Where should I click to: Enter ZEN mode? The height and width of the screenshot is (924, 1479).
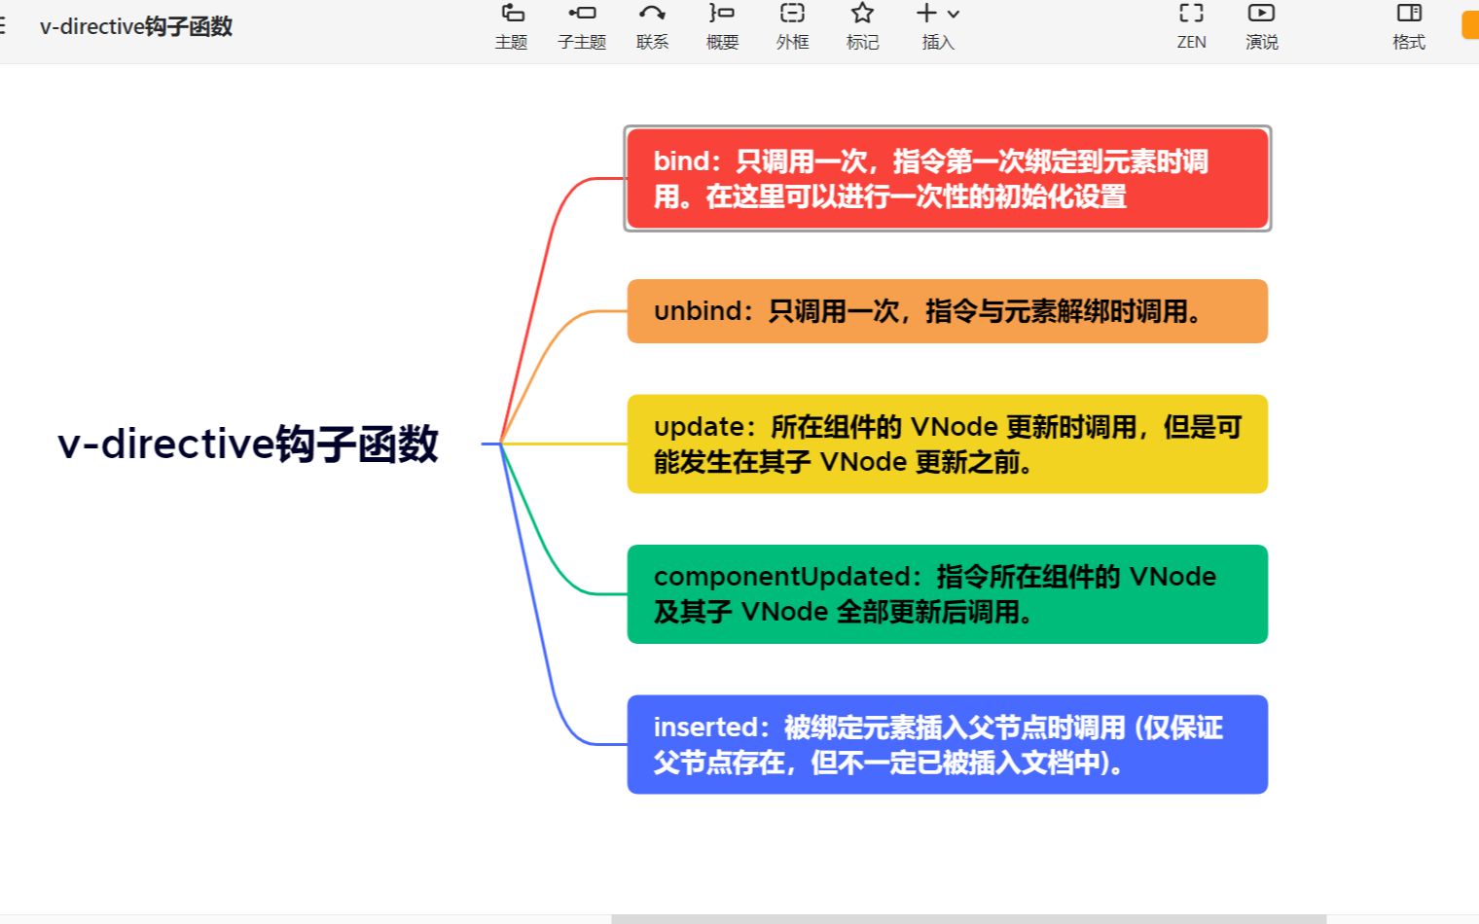click(x=1191, y=26)
